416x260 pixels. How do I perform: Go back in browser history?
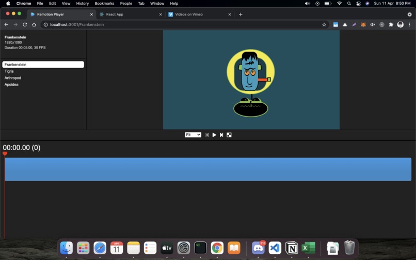coord(6,24)
